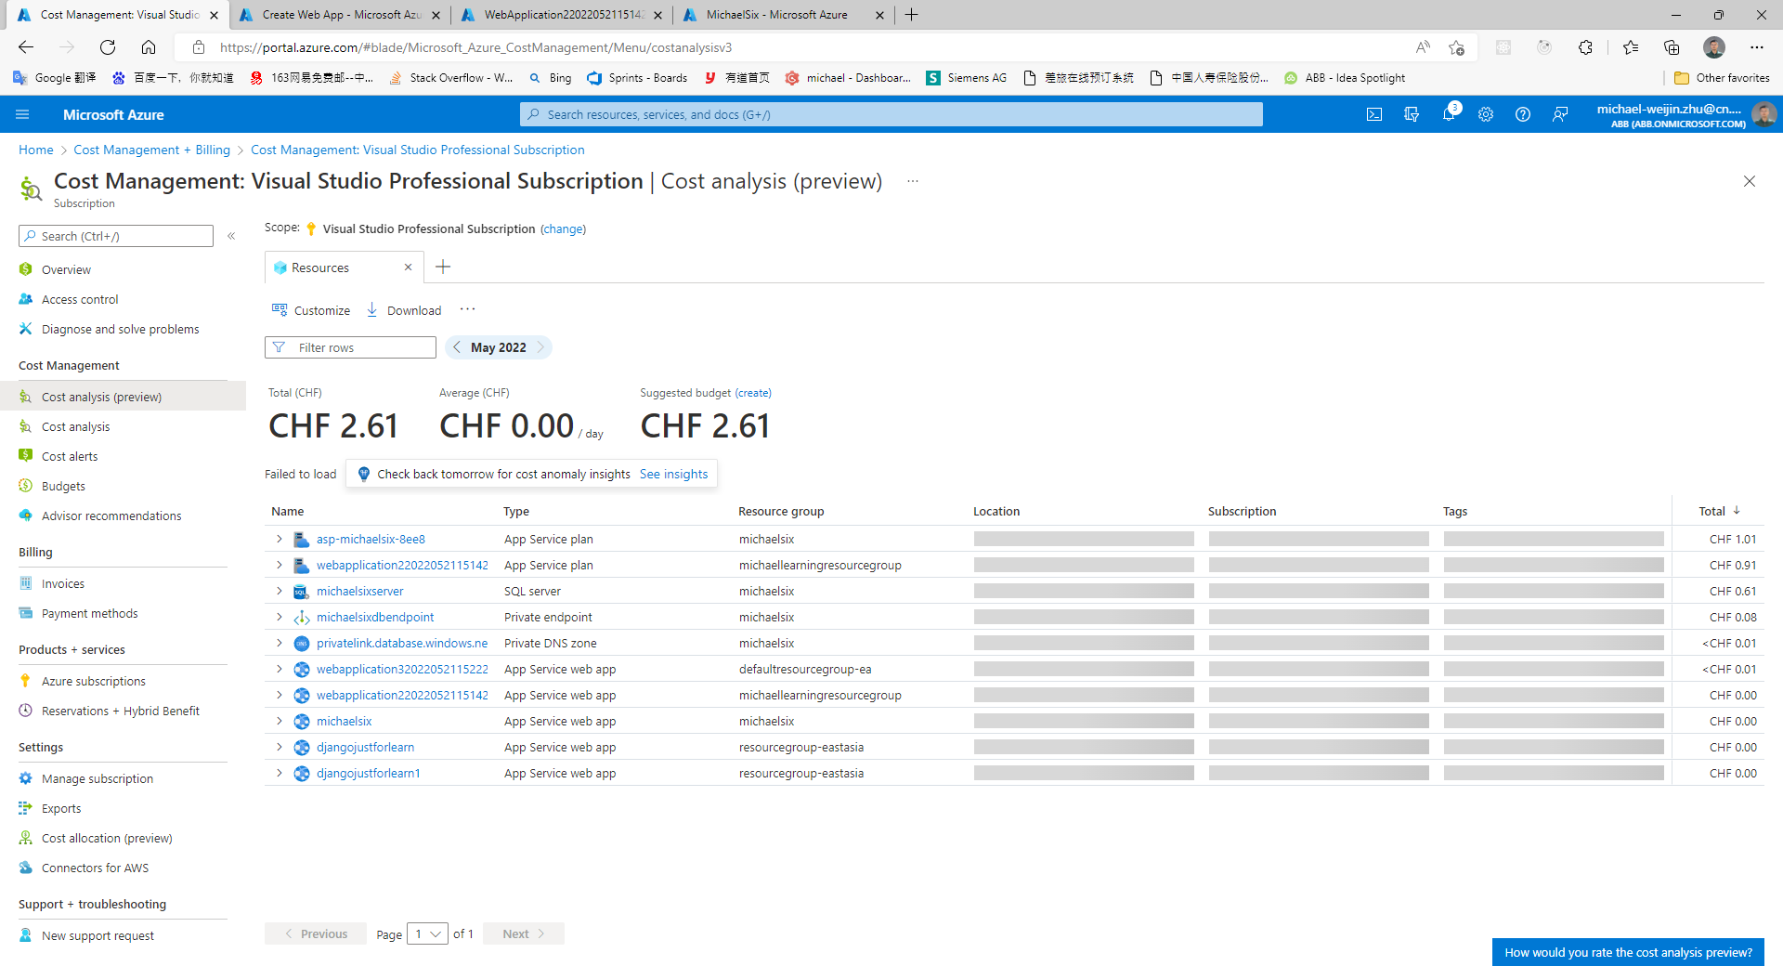Click rate cost analysis preview button
This screenshot has width=1783, height=966.
point(1628,952)
